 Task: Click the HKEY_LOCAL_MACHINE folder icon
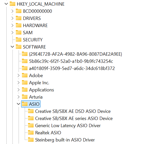12,4
